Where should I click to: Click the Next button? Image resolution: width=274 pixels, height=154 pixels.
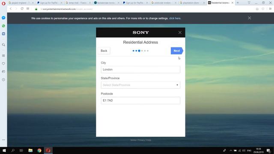tap(177, 51)
